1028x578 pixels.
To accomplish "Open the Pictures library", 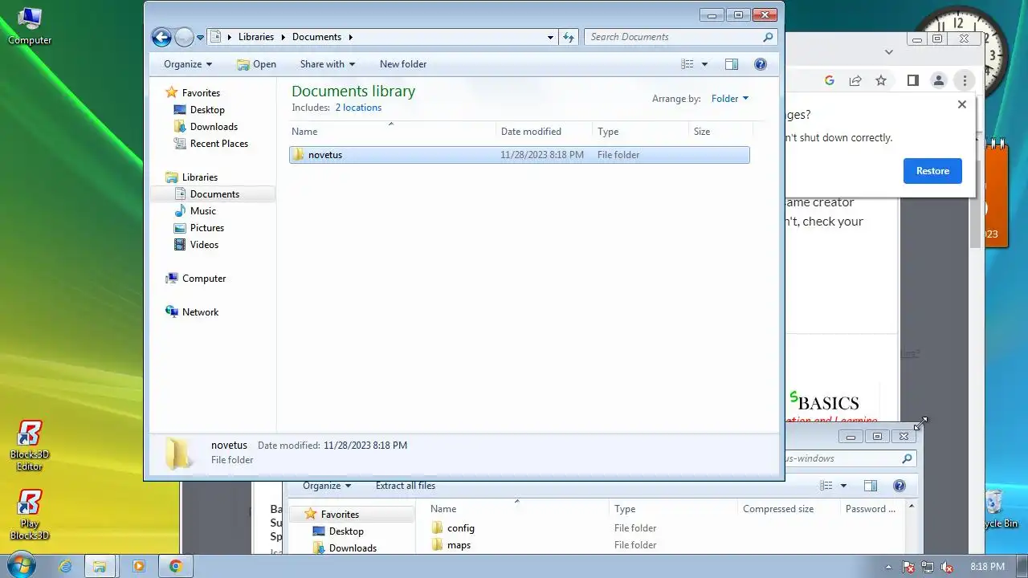I will [x=206, y=228].
